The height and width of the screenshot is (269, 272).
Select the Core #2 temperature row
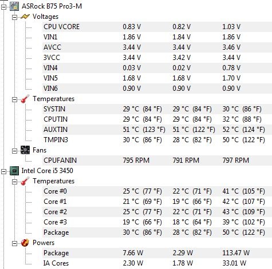tap(157, 212)
